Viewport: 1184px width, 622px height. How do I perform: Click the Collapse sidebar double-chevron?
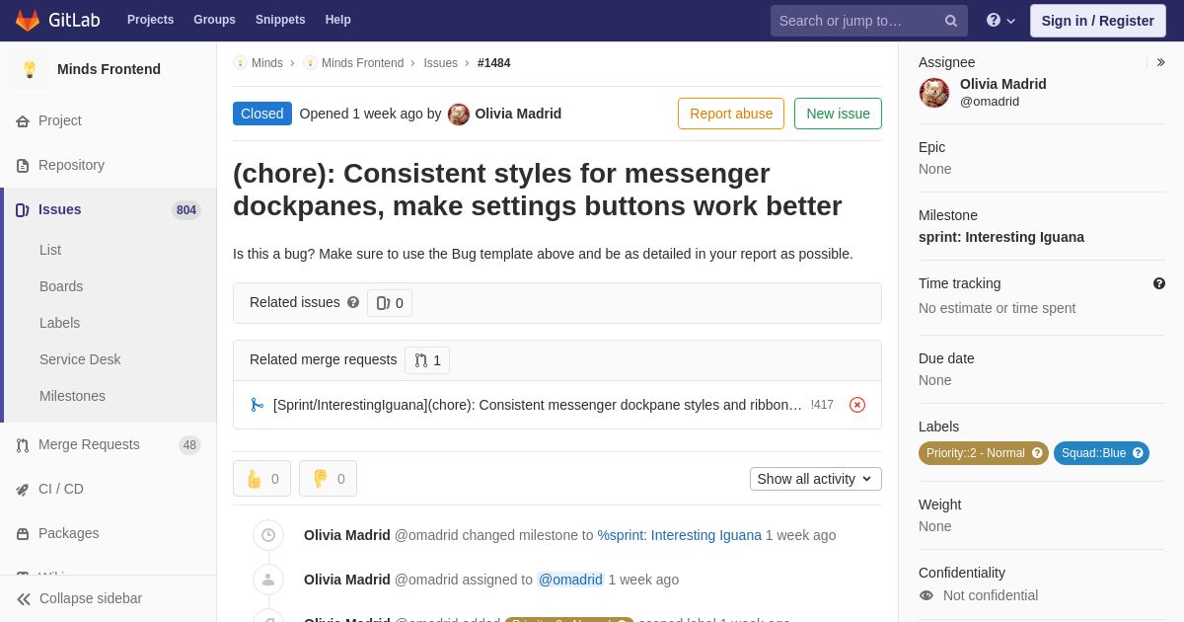point(24,599)
